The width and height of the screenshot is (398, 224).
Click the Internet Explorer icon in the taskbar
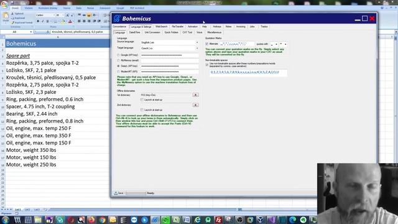197,220
